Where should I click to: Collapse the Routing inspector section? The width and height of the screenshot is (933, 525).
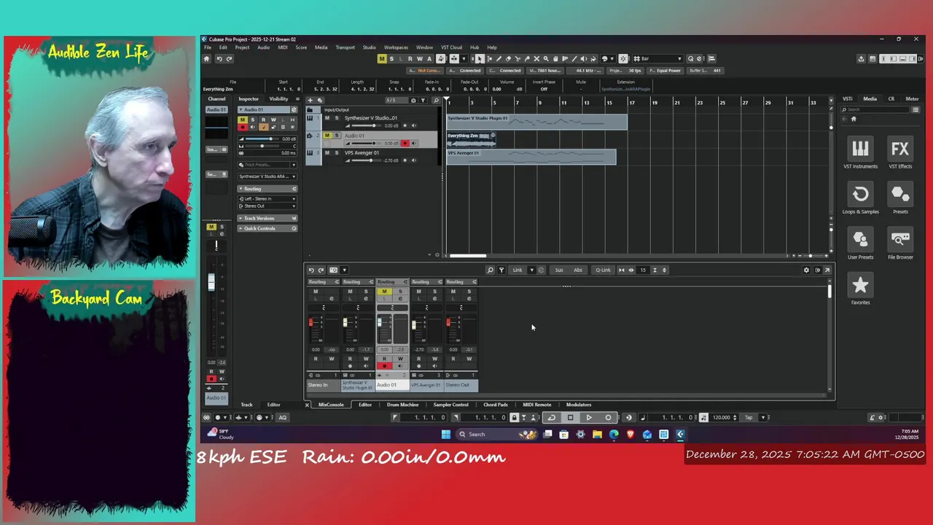268,189
